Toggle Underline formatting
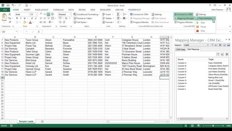 click(25, 18)
